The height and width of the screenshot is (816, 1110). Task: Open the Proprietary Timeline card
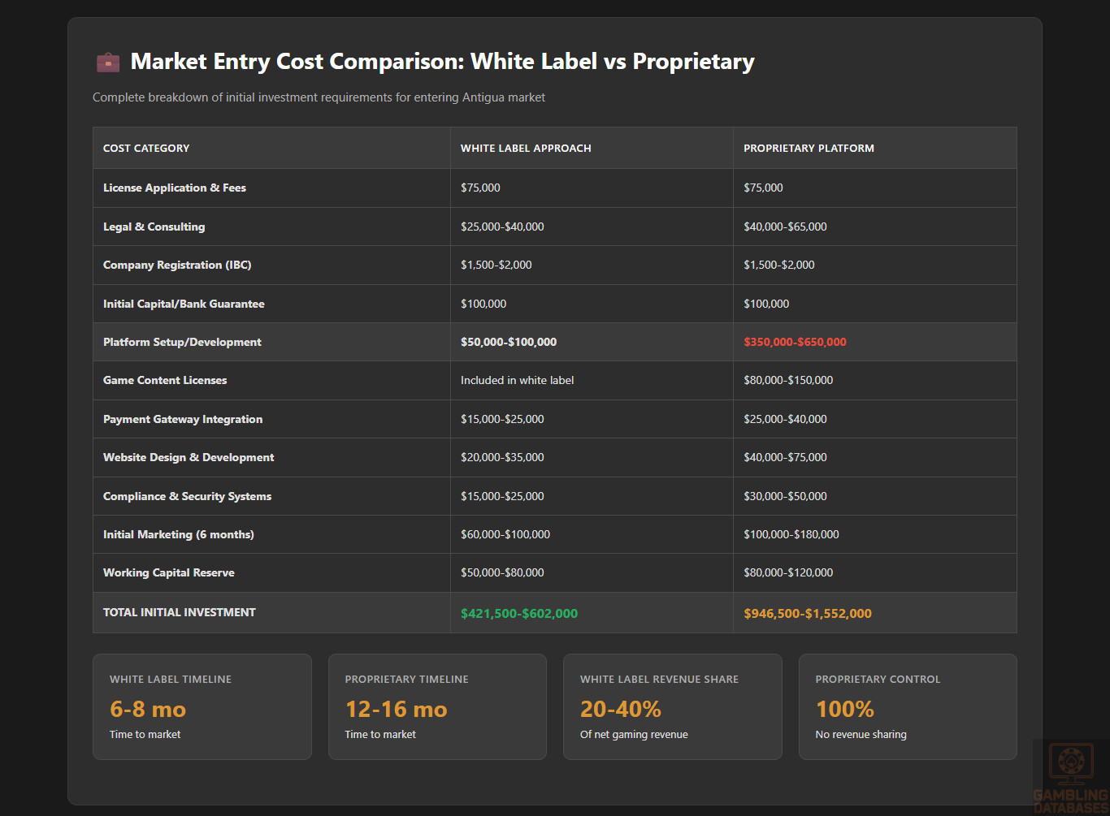point(437,706)
